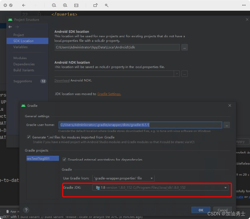Click the Android NDK location field
Image resolution: width=250 pixels, height=219 pixels.
114,74
